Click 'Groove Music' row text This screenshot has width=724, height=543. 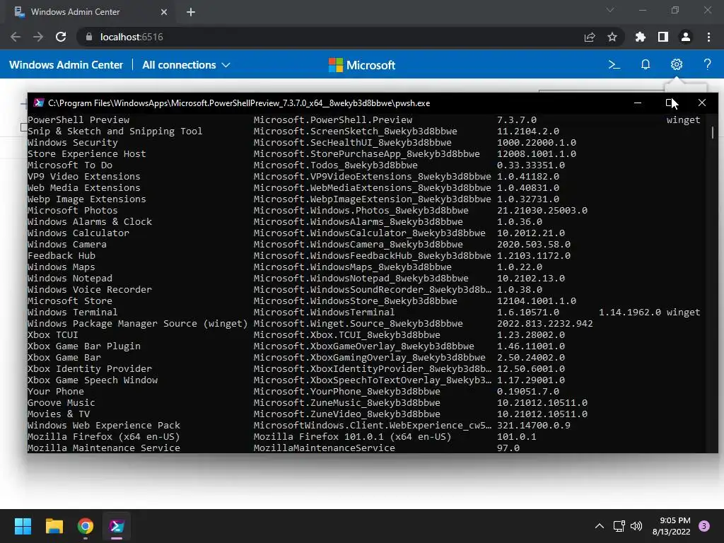click(62, 402)
